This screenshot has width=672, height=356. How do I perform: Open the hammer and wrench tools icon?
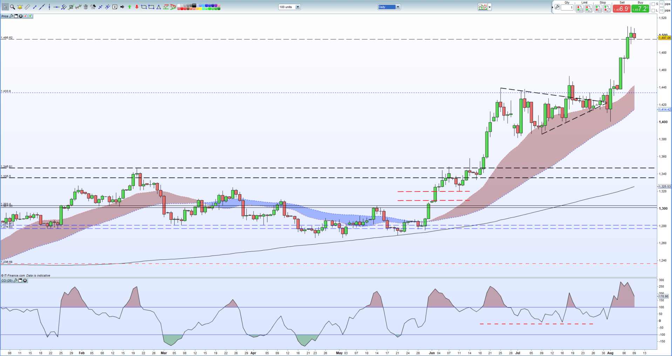[x=93, y=7]
